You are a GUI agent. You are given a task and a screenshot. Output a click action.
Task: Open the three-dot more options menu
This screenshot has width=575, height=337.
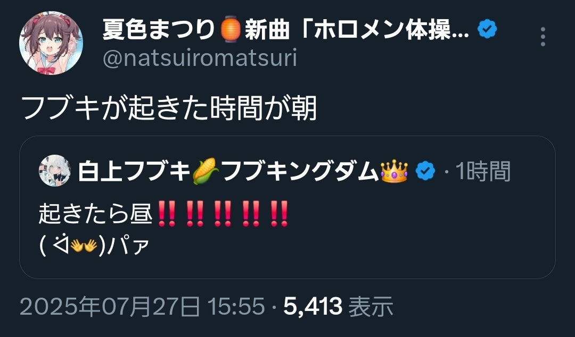coord(543,37)
